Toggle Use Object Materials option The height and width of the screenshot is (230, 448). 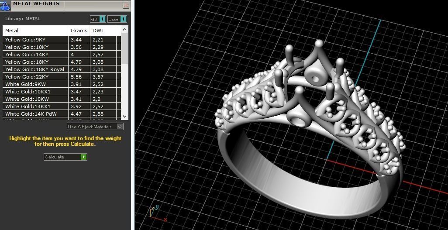(95, 127)
